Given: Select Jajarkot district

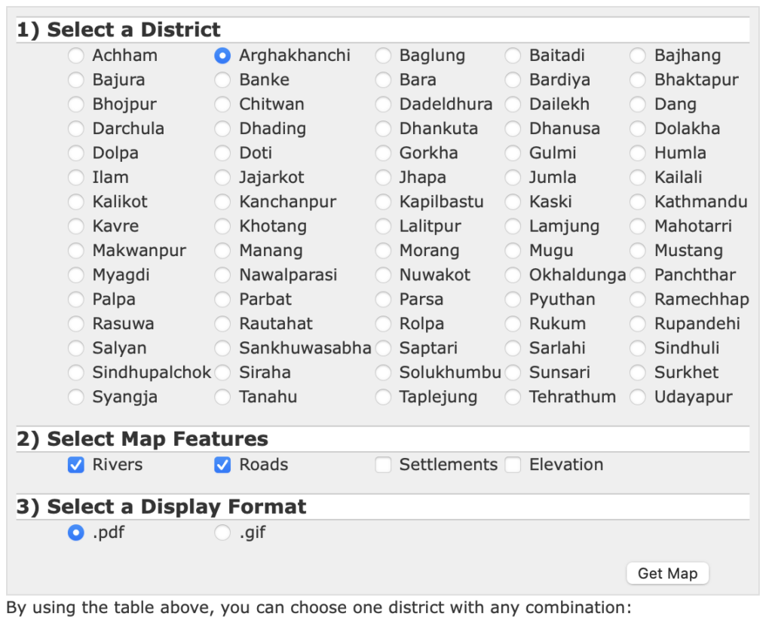Looking at the screenshot, I should coord(222,177).
